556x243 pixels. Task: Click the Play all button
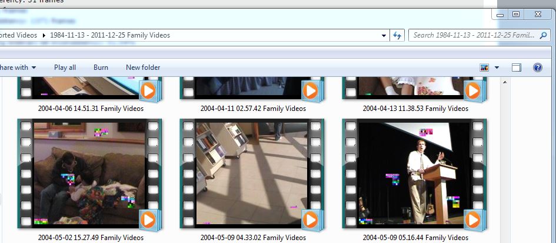(x=65, y=67)
